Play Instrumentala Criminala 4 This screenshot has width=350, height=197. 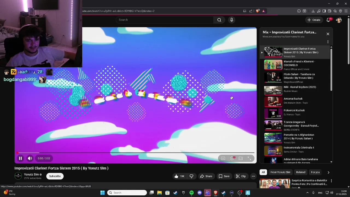coord(295,150)
